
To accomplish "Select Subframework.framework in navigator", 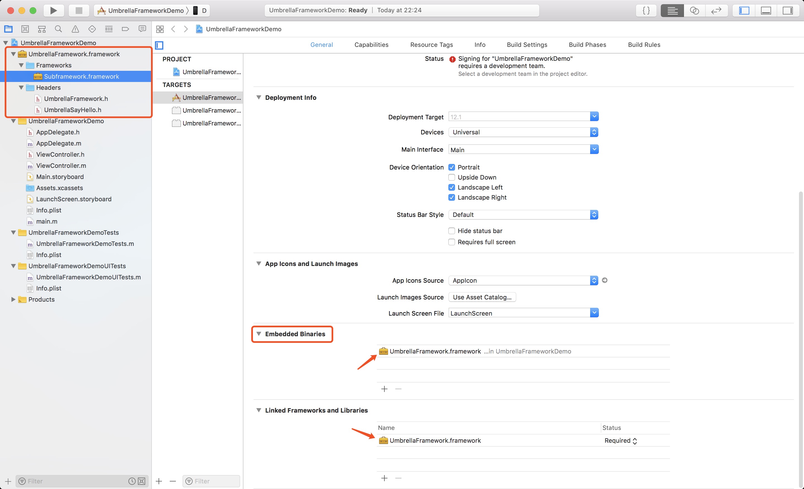I will [x=81, y=76].
